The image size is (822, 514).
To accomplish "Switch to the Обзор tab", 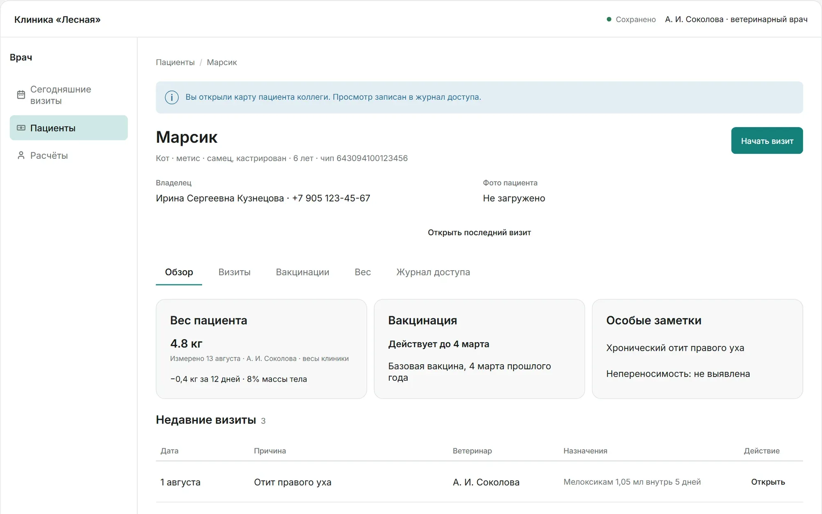I will (x=179, y=272).
